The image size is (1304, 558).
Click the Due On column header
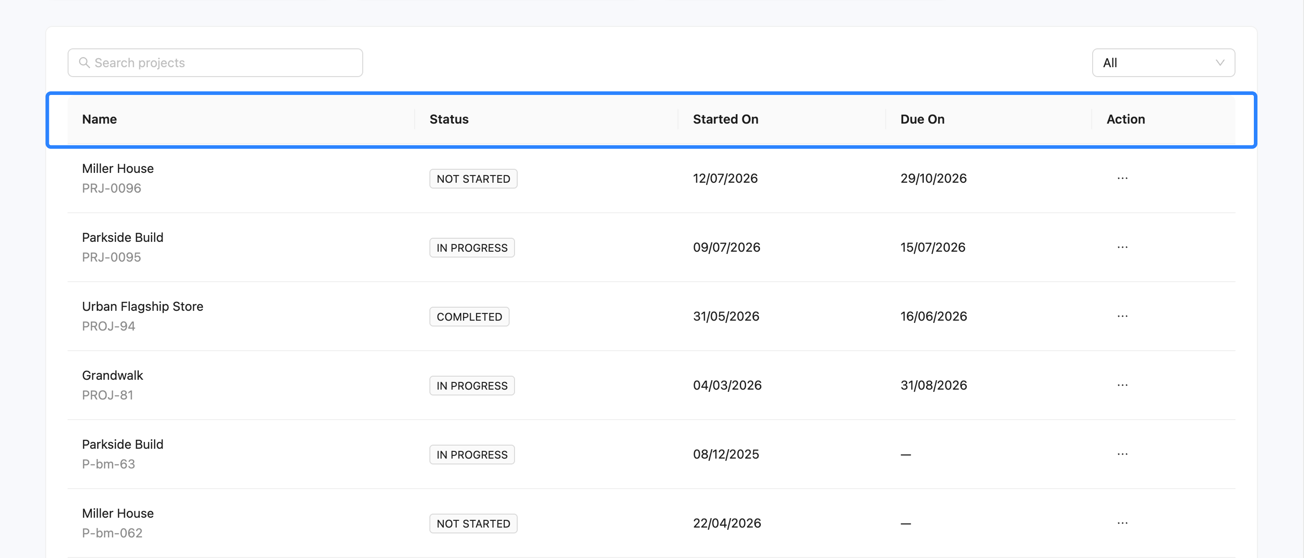(x=922, y=119)
